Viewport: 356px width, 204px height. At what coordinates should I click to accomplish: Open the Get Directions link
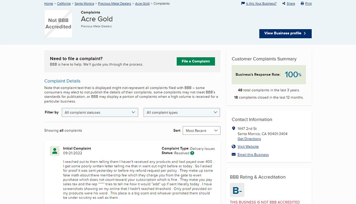(x=249, y=139)
